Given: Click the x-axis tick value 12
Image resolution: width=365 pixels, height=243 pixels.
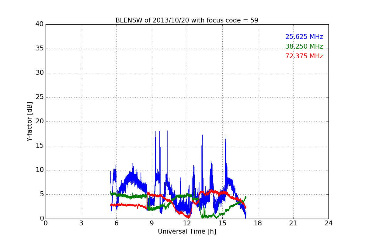Looking at the screenshot, I should [187, 223].
